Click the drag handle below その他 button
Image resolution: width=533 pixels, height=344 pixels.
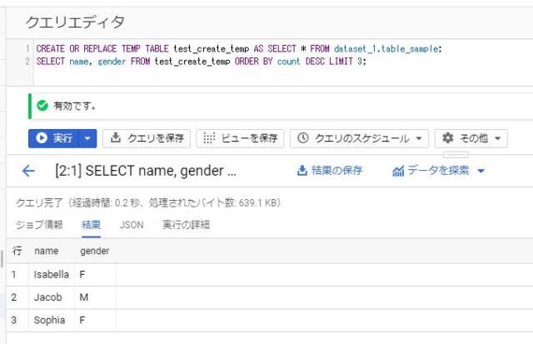click(x=456, y=155)
